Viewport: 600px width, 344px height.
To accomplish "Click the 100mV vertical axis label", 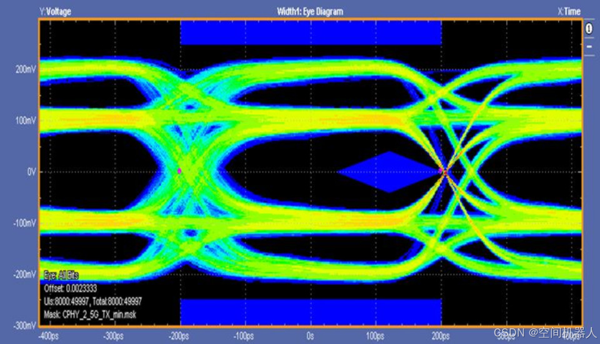I will tap(26, 120).
